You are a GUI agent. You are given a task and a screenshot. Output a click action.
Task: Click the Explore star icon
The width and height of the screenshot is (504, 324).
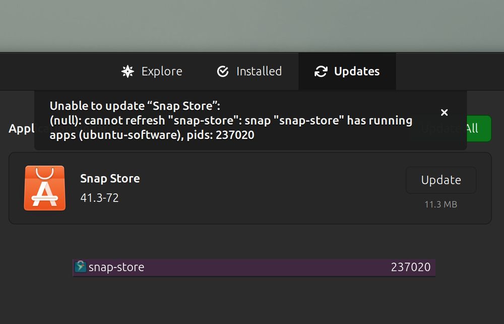(x=128, y=72)
